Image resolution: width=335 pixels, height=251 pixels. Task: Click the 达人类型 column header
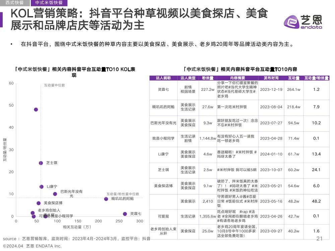[188, 78]
